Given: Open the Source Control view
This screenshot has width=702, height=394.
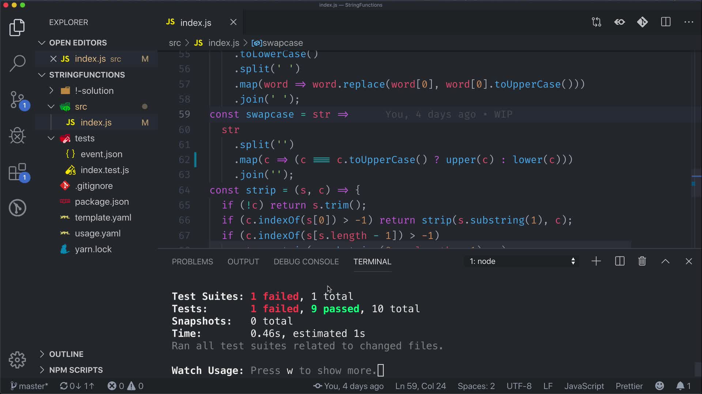Looking at the screenshot, I should tap(17, 99).
